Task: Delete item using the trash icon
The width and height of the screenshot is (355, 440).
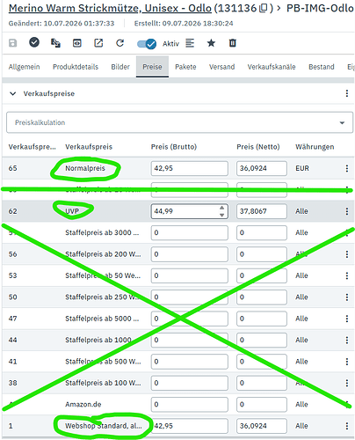Action: [232, 43]
